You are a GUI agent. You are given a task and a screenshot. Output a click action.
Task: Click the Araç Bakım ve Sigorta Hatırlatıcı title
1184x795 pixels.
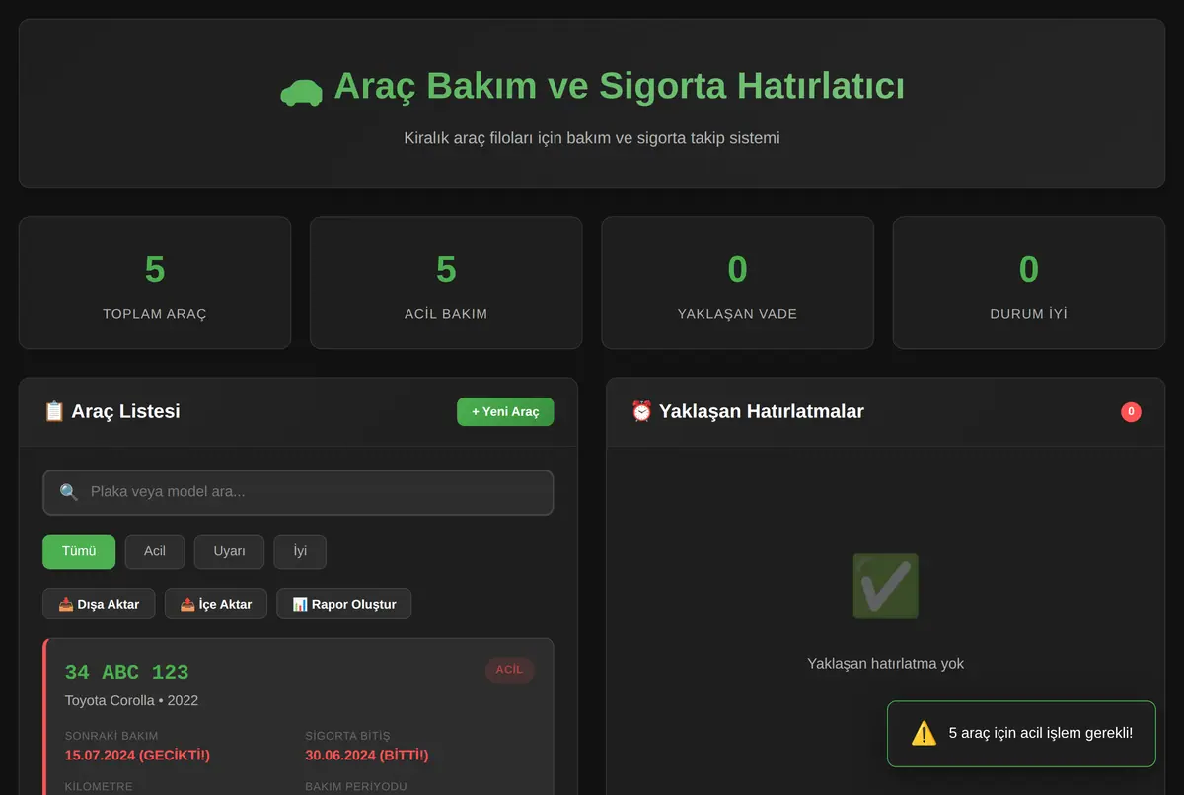pyautogui.click(x=619, y=86)
